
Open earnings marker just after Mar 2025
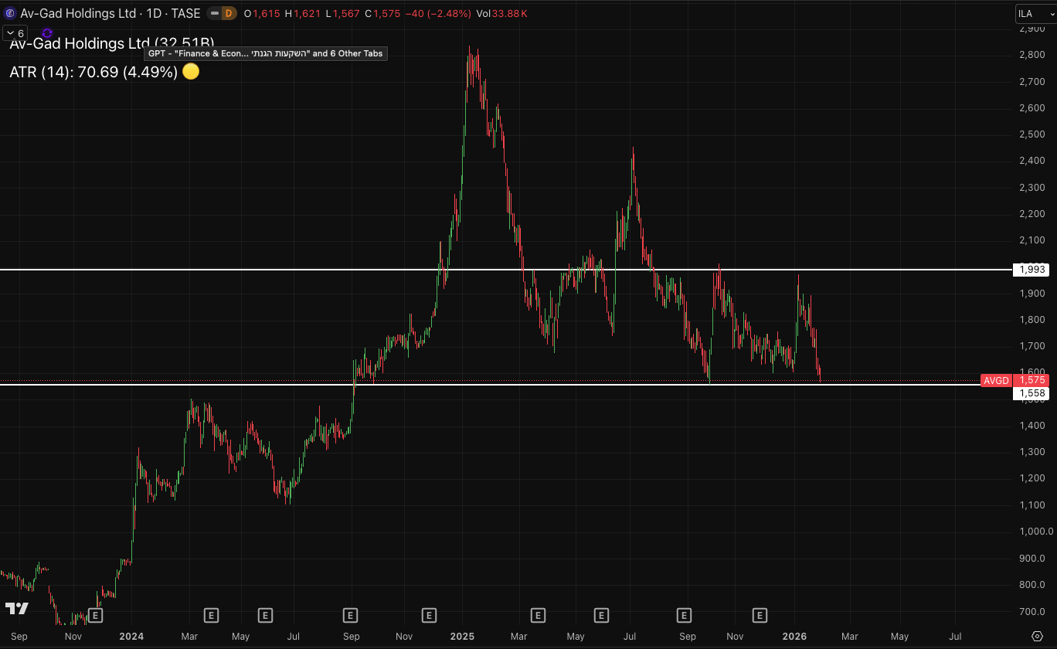539,615
